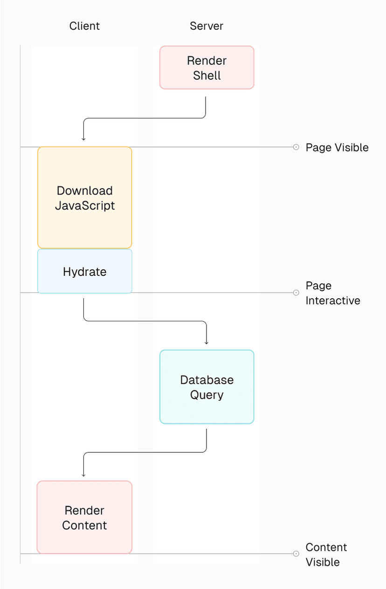Click the Render Content block
The image size is (386, 589).
84,517
